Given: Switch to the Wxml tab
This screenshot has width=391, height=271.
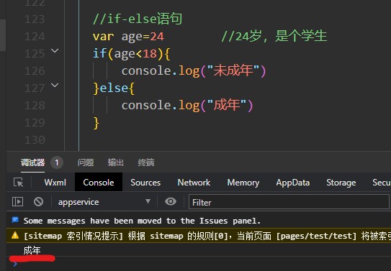Looking at the screenshot, I should [x=55, y=183].
